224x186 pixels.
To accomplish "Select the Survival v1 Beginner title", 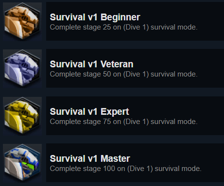I will (x=95, y=17).
